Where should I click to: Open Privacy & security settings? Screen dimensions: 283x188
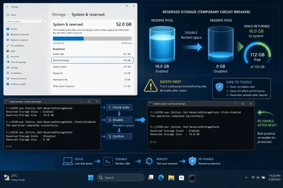17,79
